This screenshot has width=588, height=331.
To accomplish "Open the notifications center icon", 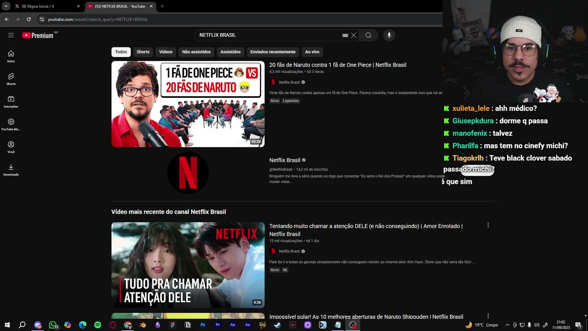I will (578, 325).
